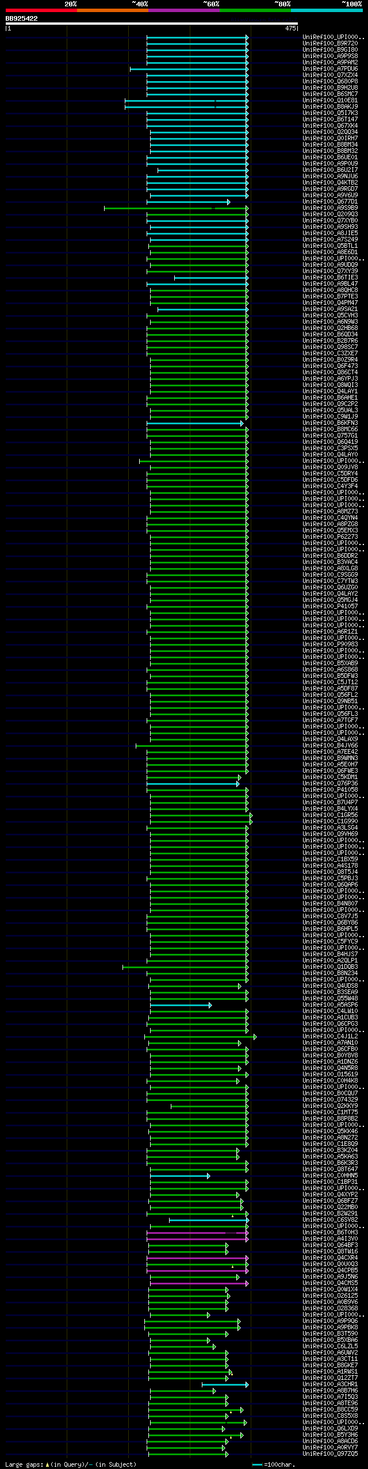Pick the entry UniRef100_A9S9B9
Viewport: 368px width, 1469px height.
coord(330,208)
